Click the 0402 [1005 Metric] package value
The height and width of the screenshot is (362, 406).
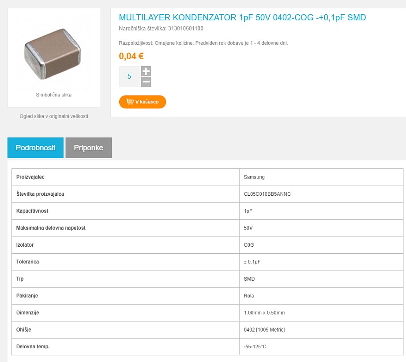coord(264,330)
